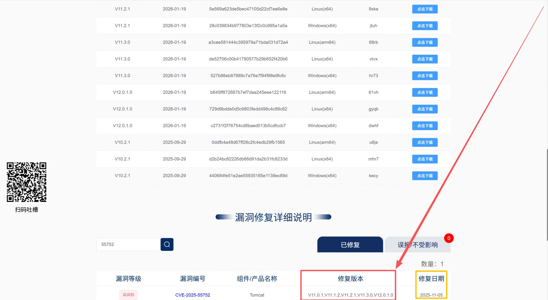The image size is (548, 300).
Task: Click the QR code image
Action: point(27,182)
